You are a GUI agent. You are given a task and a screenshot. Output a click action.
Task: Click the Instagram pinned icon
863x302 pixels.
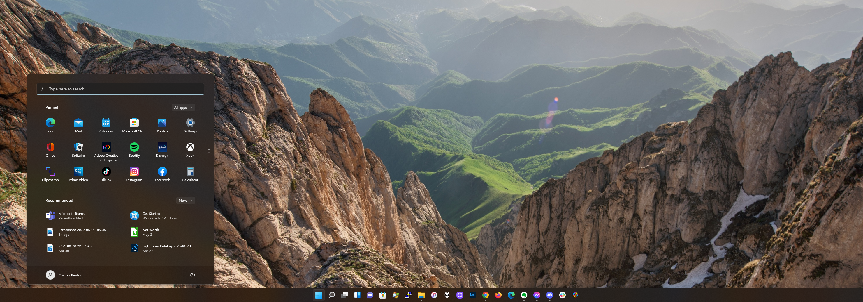click(x=134, y=172)
